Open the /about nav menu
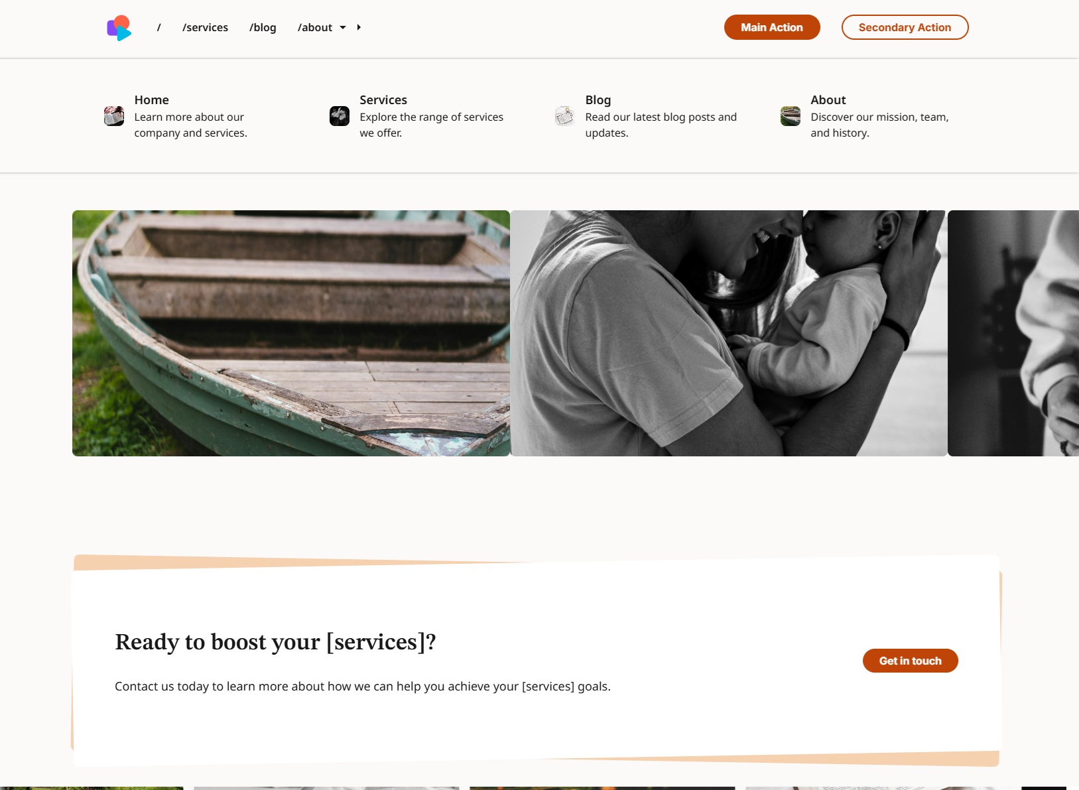This screenshot has width=1079, height=790. click(315, 28)
